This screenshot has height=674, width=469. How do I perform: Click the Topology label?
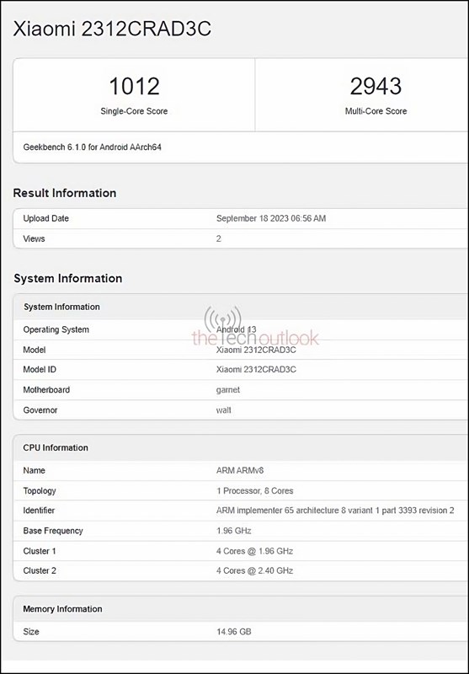(40, 491)
